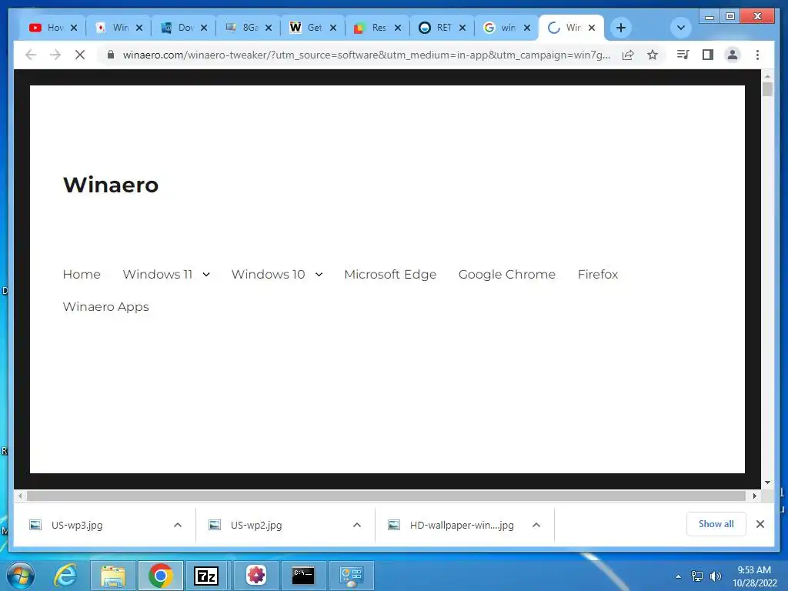This screenshot has width=788, height=591.
Task: Close the Google 'win' tab
Action: tap(526, 28)
